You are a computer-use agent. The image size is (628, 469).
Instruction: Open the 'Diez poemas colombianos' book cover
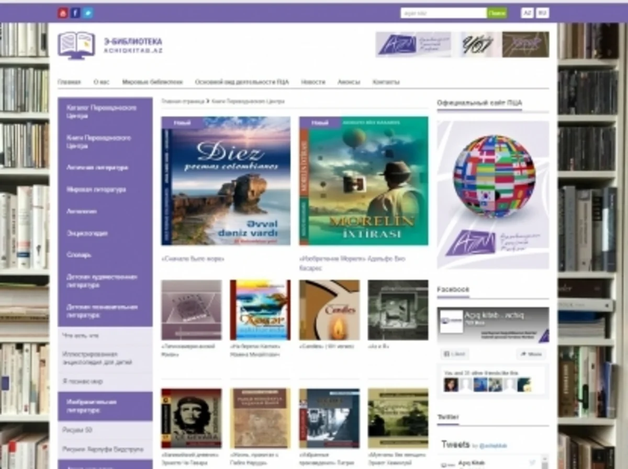click(226, 181)
